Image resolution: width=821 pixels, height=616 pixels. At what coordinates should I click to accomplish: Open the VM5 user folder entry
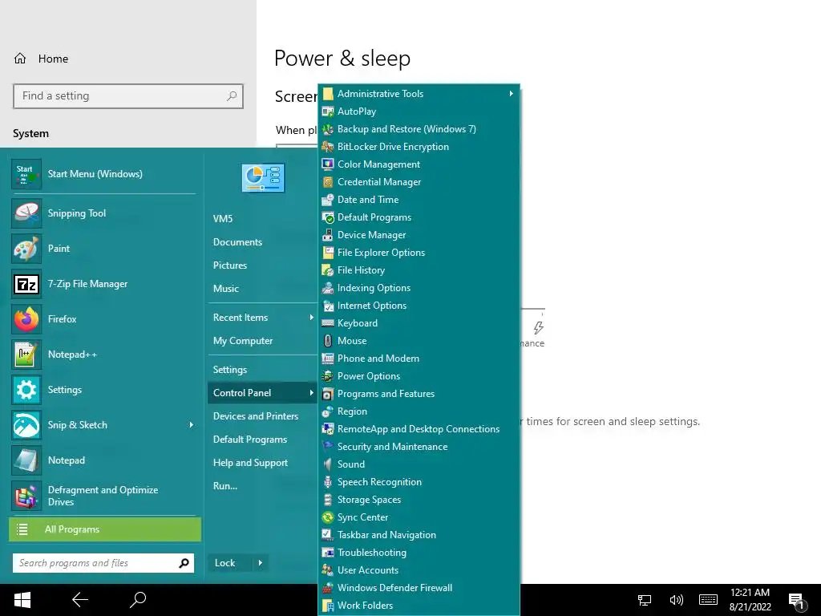tap(223, 218)
